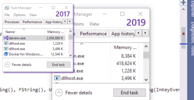Click the up scroll arrow in the 2019 process list
The height and width of the screenshot is (100, 194).
[x=146, y=46]
